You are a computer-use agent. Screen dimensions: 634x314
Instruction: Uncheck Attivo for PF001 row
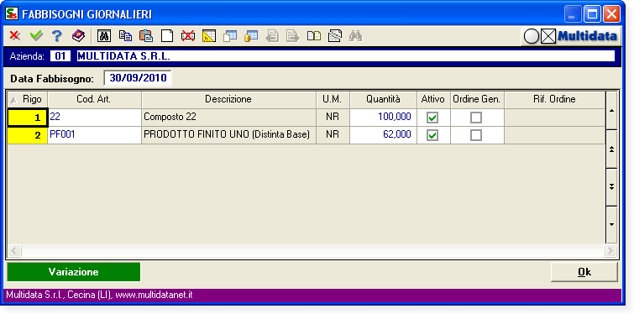(x=432, y=135)
